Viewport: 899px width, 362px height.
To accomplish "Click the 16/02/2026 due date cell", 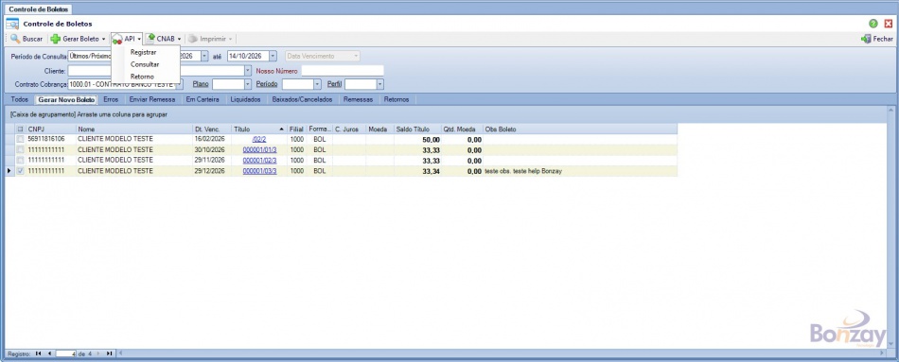I will coord(212,139).
